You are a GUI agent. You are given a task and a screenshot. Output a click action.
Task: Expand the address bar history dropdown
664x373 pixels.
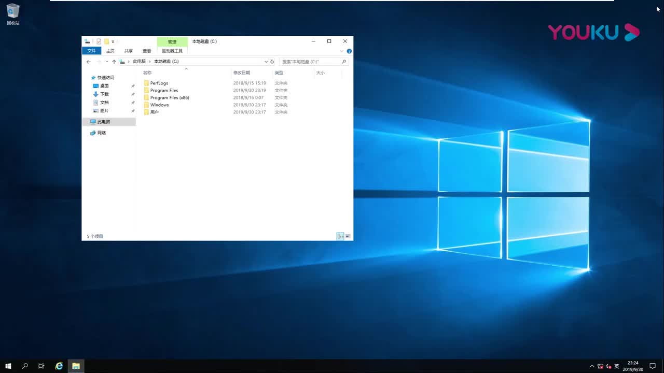[x=266, y=61]
